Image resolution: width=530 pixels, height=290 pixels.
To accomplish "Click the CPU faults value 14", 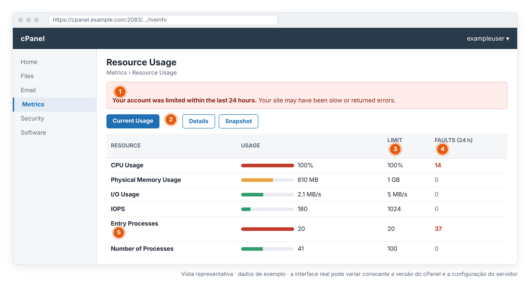I will 438,165.
